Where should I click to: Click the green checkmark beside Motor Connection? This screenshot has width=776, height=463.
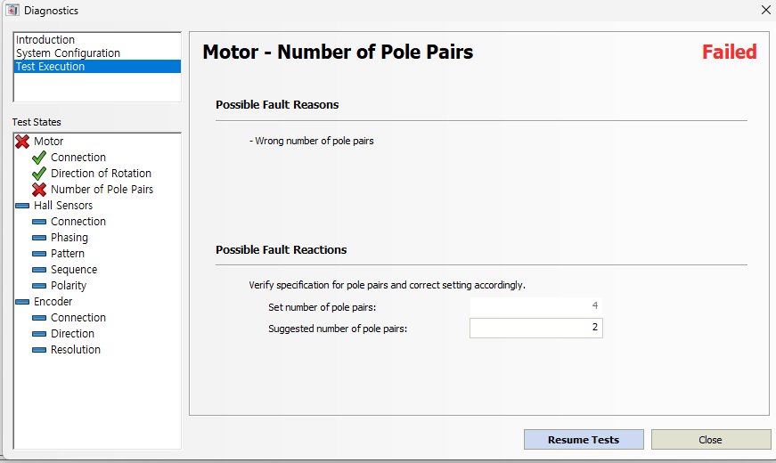(39, 158)
